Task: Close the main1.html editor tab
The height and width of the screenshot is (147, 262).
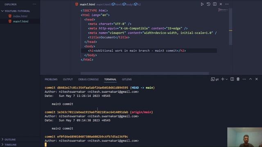Action: tap(221, 4)
